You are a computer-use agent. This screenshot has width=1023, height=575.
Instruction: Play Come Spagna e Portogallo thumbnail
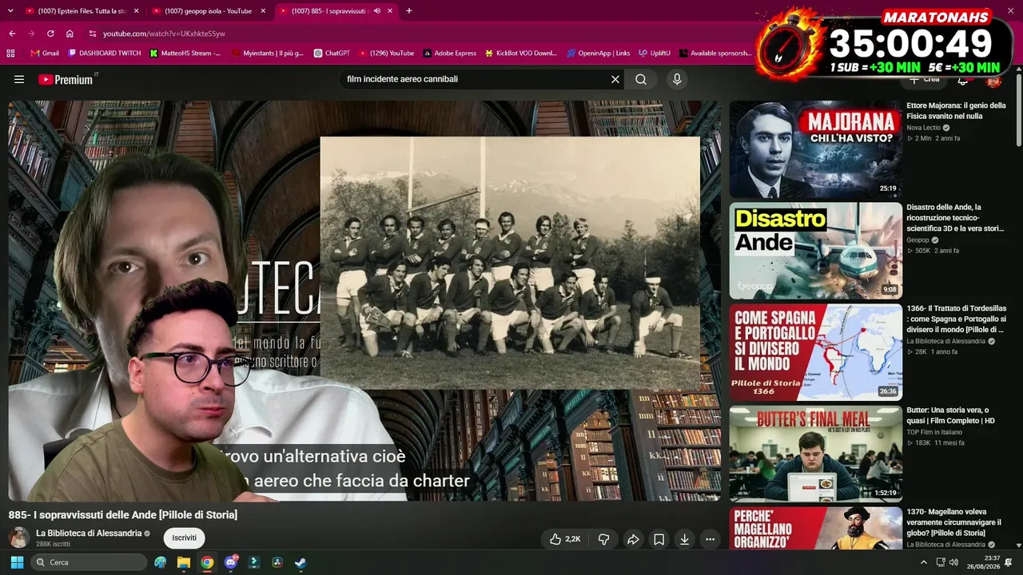815,352
